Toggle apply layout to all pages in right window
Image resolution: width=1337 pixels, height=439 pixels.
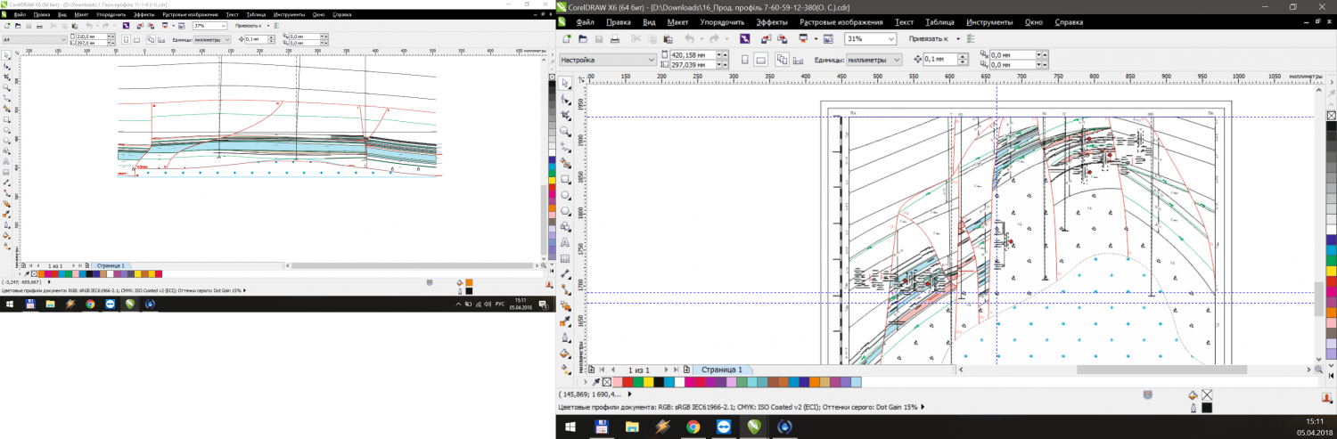click(781, 60)
